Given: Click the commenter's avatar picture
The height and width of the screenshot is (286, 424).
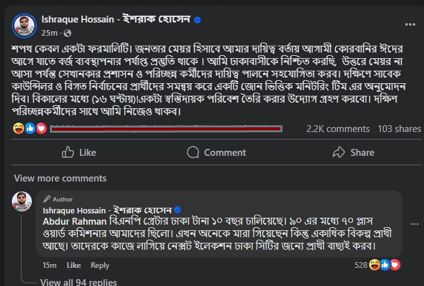Looking at the screenshot, I should pos(22,202).
